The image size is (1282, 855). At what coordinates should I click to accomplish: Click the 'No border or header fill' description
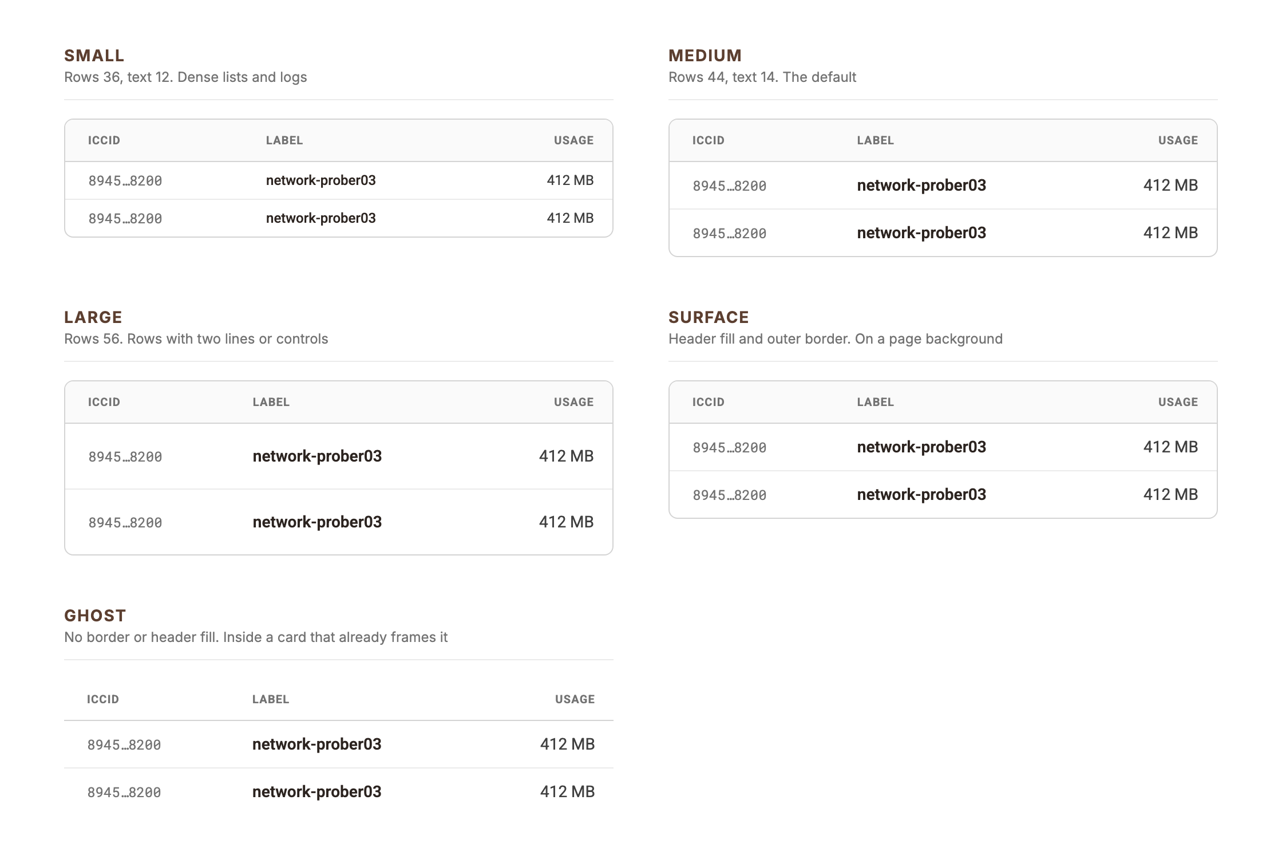tap(141, 637)
